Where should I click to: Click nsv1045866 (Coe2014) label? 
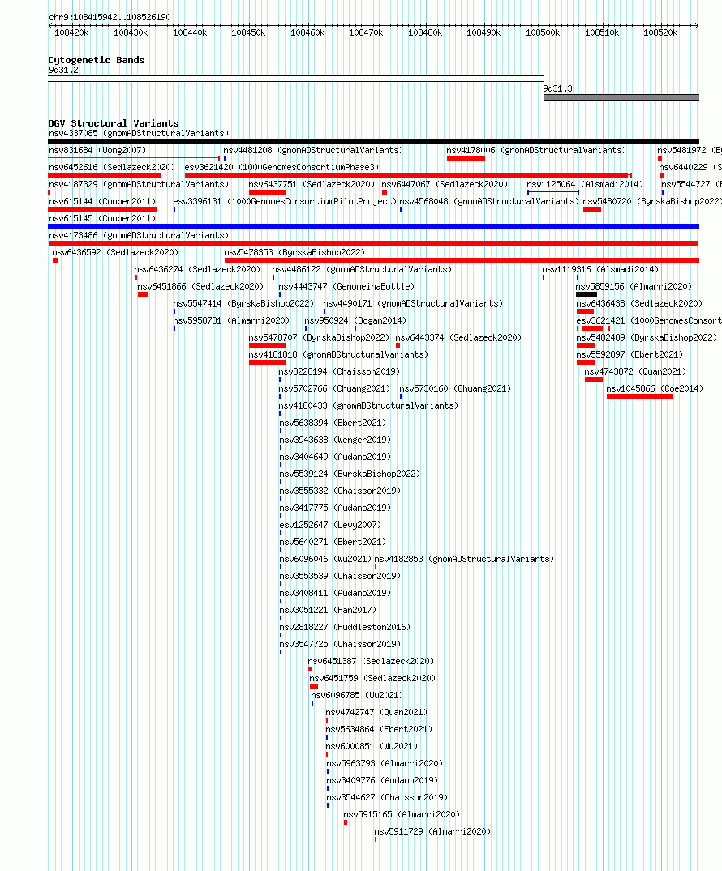click(x=655, y=389)
